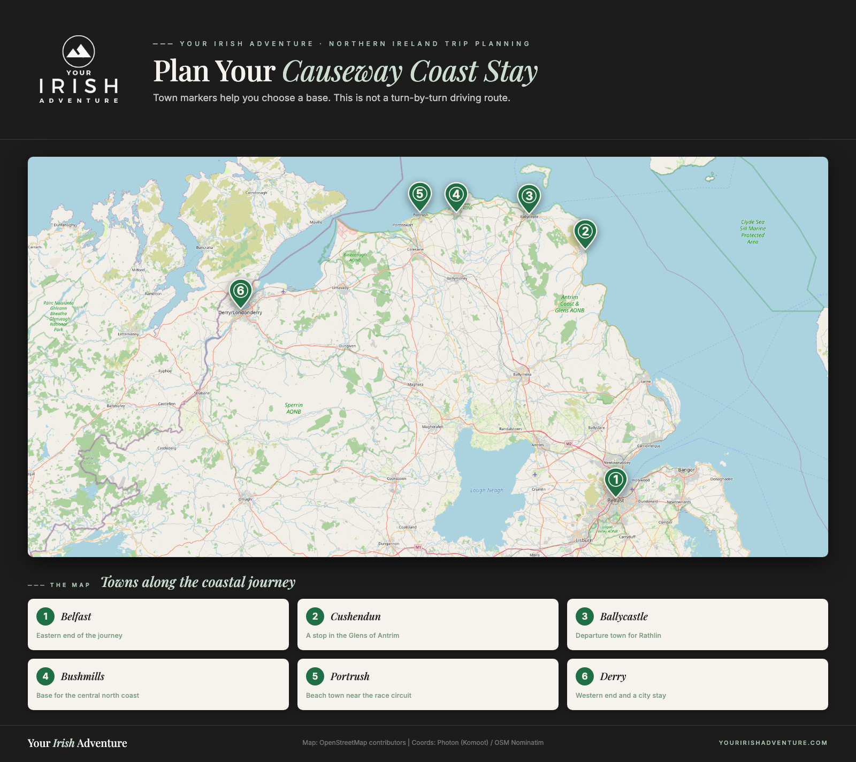Screen dimensions: 856x762
Task: Click the map attribution credits text
Action: pos(423,743)
